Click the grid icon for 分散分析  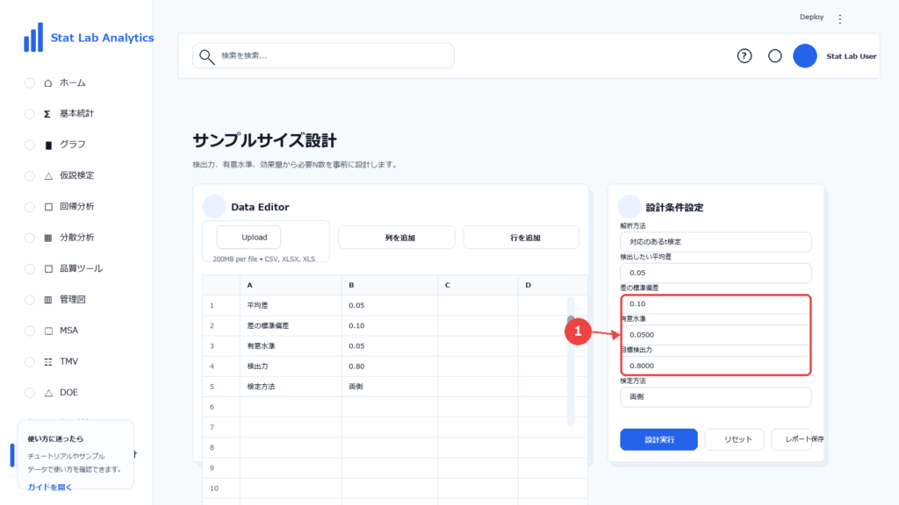pyautogui.click(x=48, y=238)
